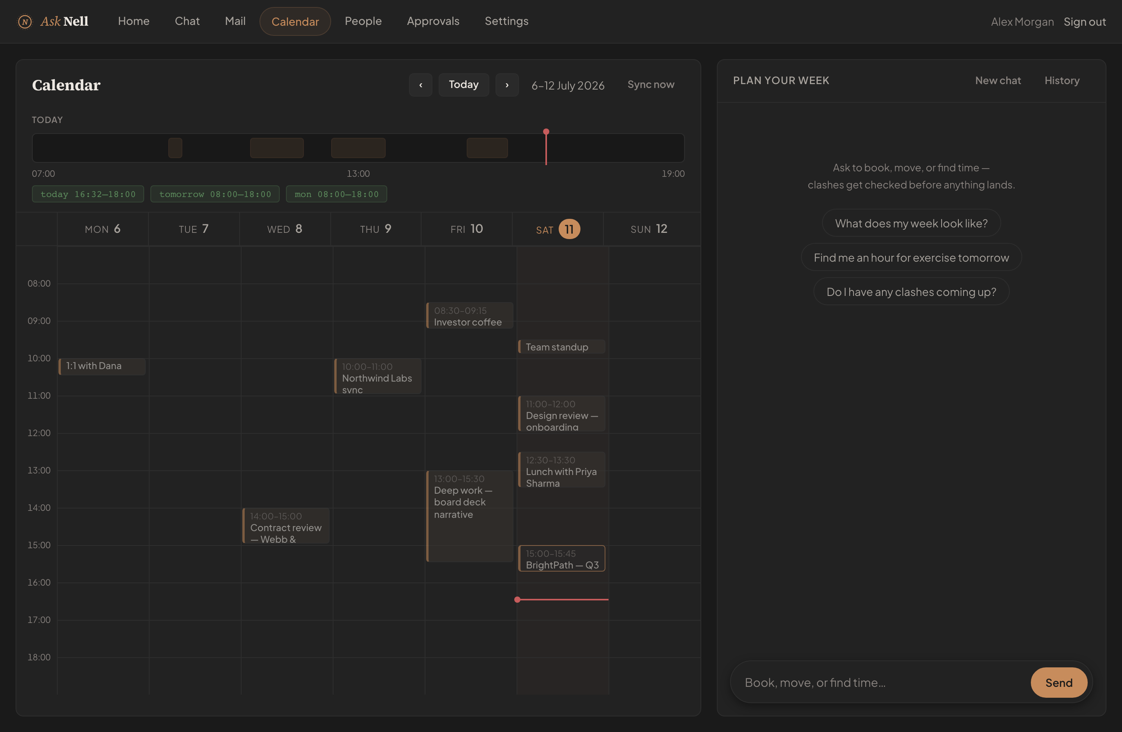Open 'Team standup' event
The image size is (1122, 732).
561,347
